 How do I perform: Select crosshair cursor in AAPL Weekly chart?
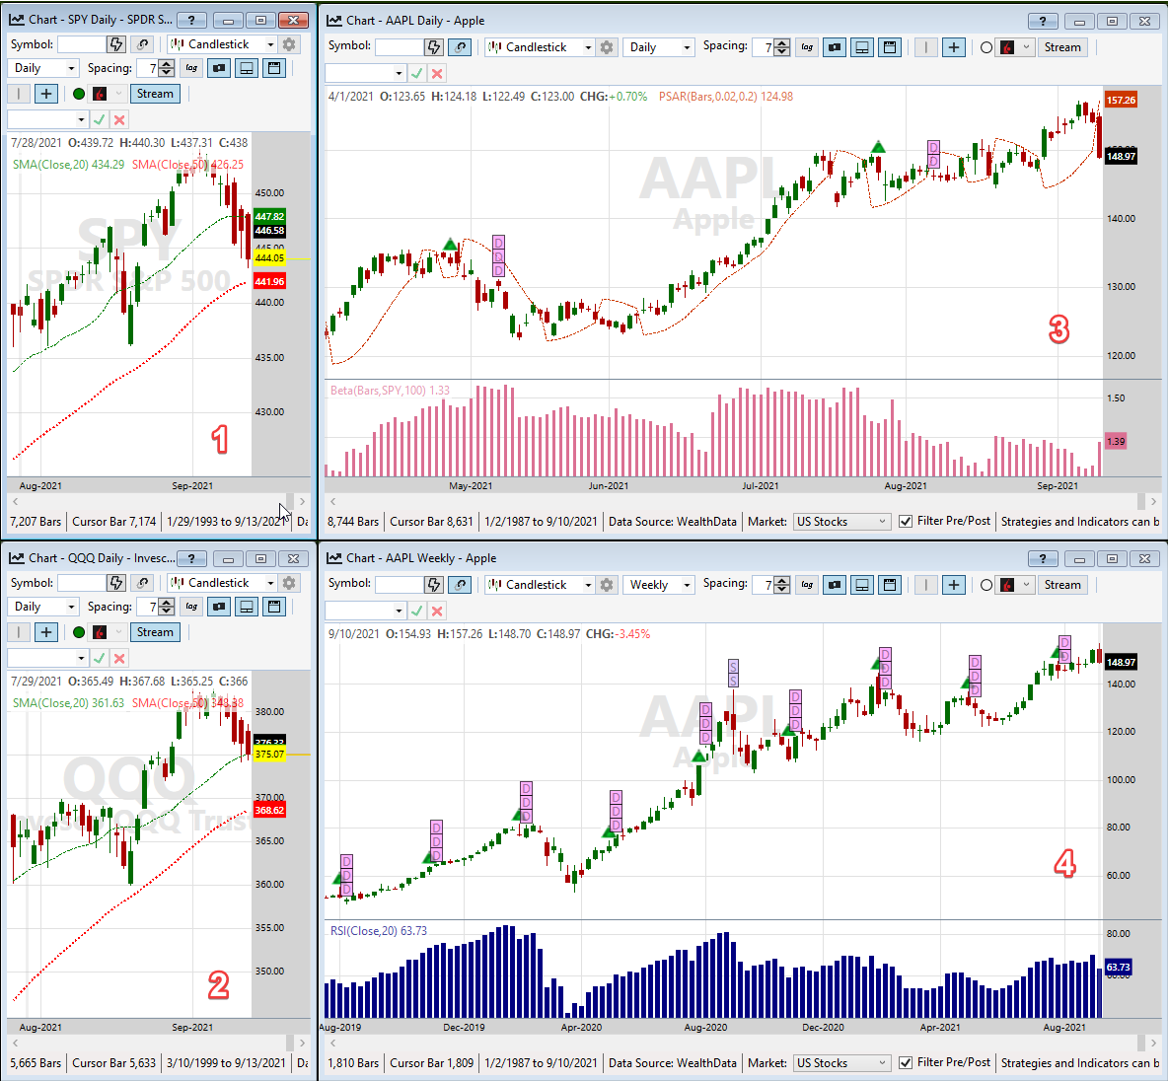[x=954, y=585]
